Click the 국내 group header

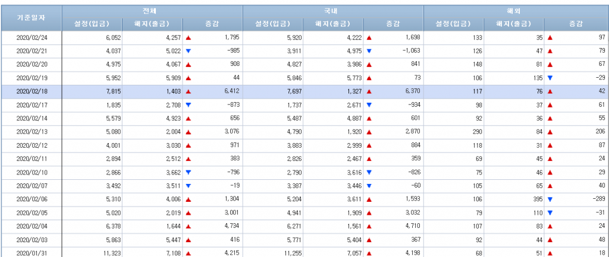click(333, 11)
